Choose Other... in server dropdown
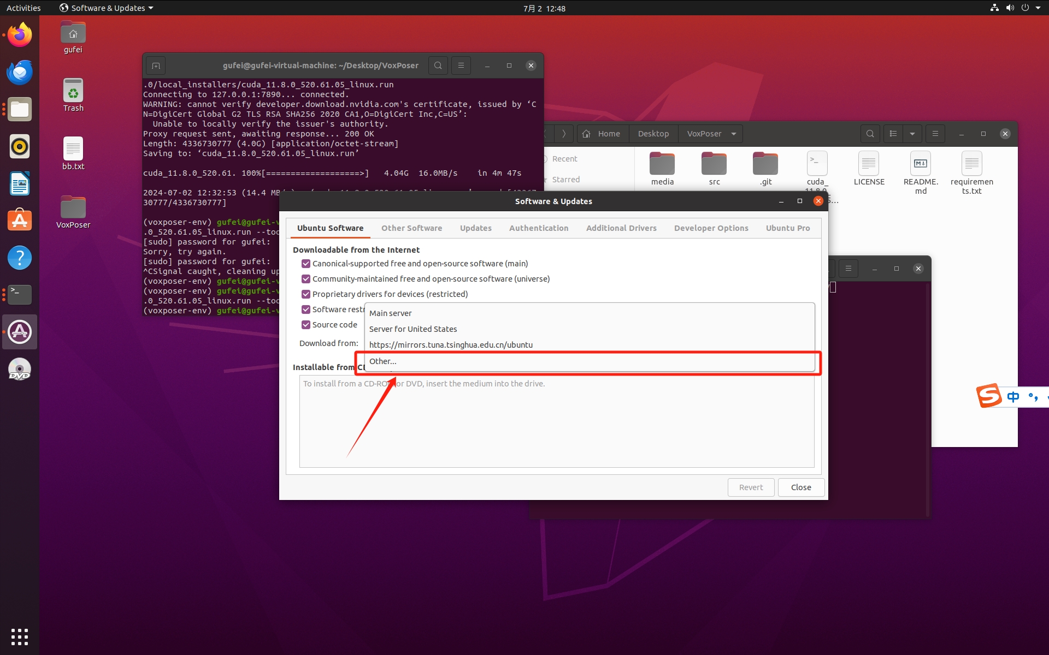1049x655 pixels. coord(590,361)
